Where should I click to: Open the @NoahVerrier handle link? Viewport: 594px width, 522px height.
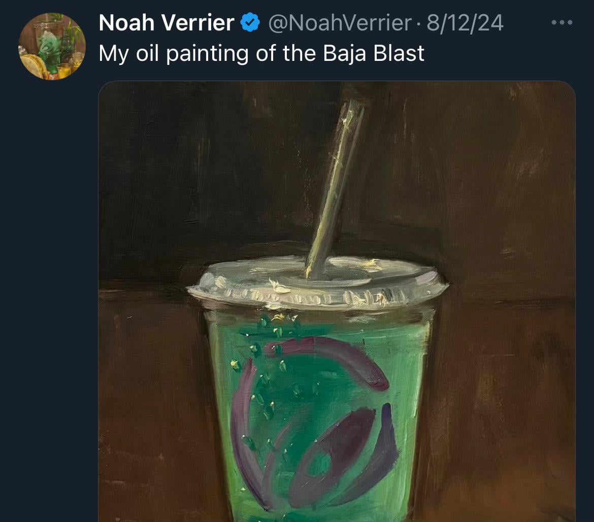340,23
